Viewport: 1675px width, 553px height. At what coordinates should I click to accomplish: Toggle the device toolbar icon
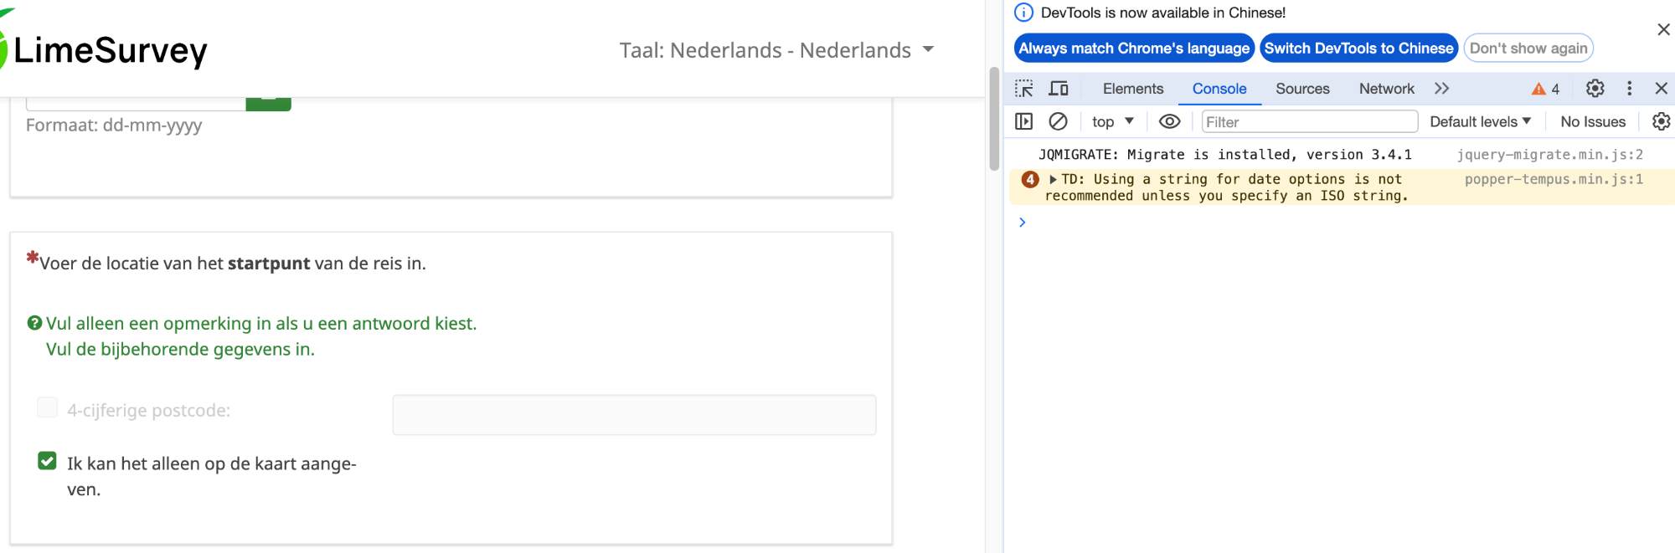click(1059, 89)
